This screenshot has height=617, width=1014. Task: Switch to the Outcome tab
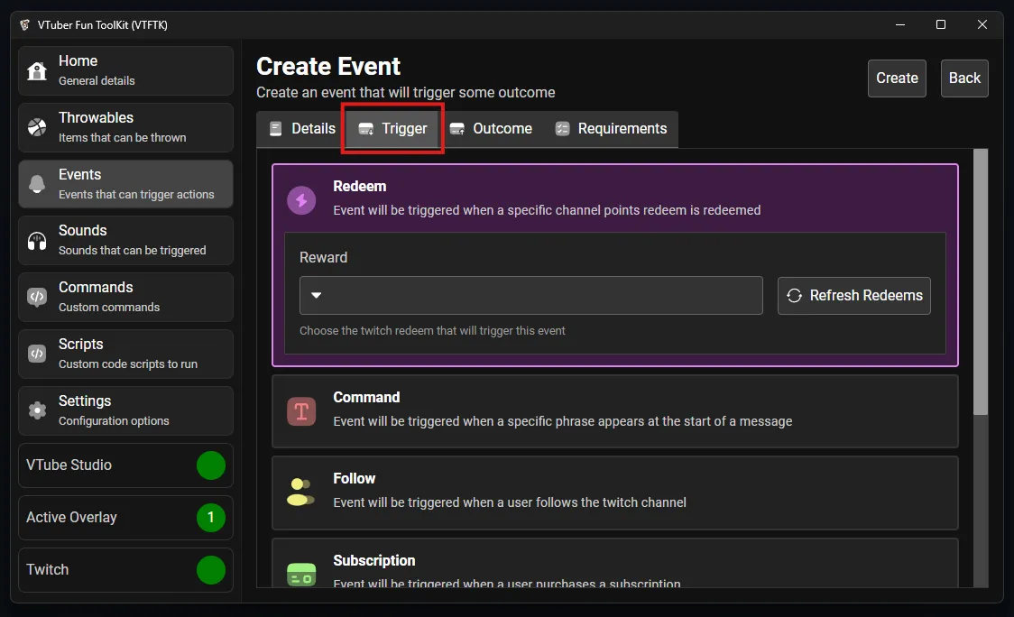(492, 129)
